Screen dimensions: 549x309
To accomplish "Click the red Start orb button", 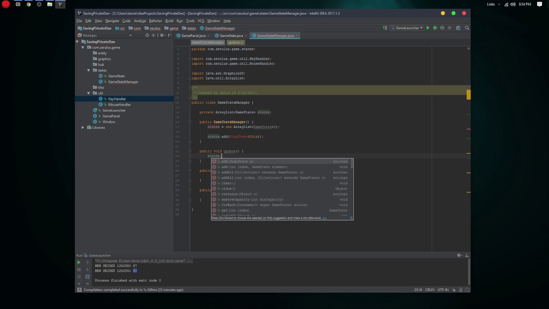I will coord(5,5).
